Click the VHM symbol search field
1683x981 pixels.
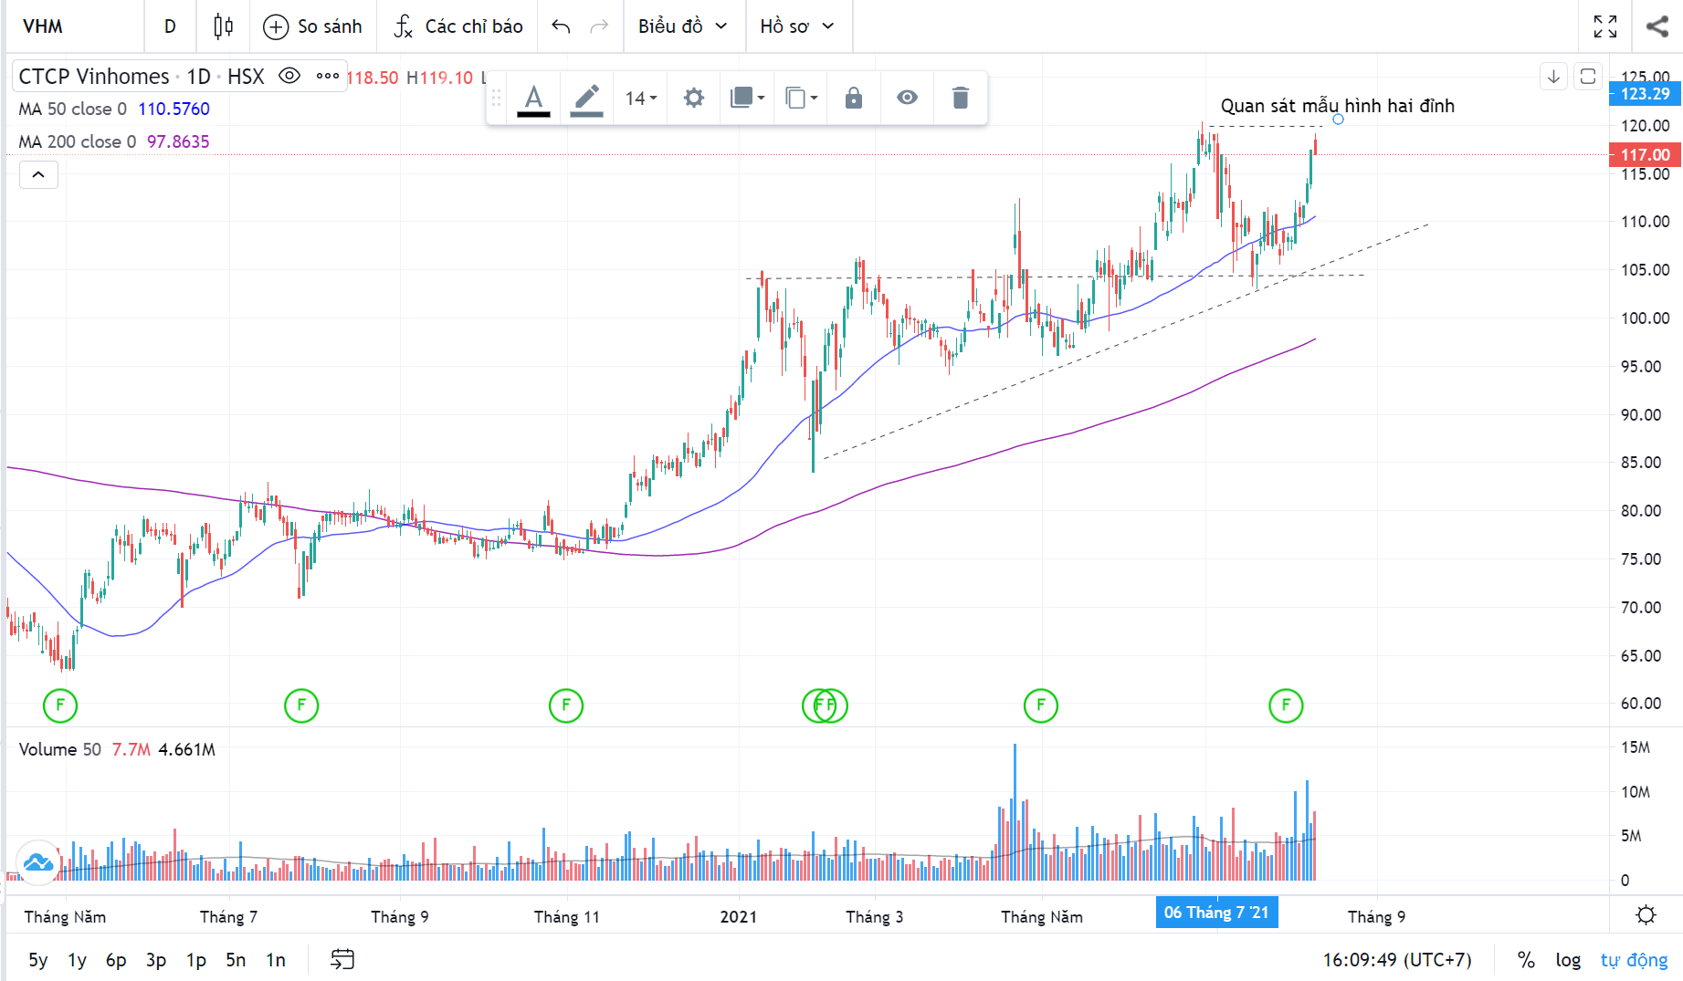tap(73, 26)
